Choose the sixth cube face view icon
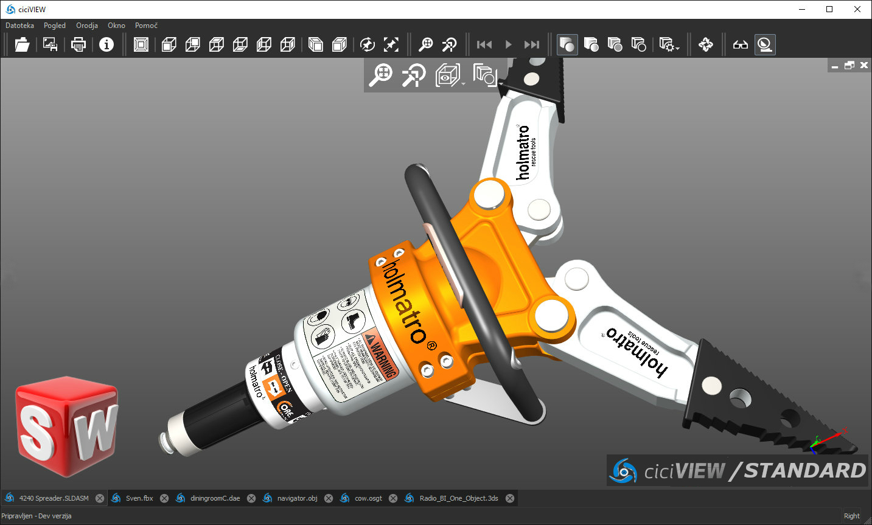This screenshot has height=525, width=872. [x=288, y=44]
